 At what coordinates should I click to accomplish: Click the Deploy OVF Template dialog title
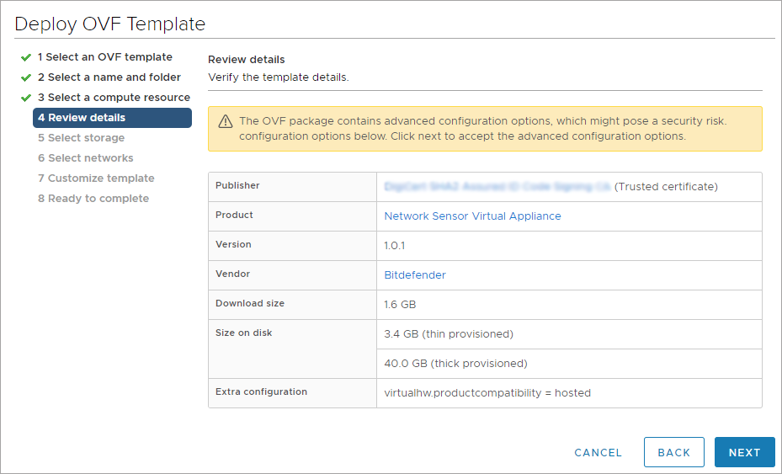tap(109, 24)
